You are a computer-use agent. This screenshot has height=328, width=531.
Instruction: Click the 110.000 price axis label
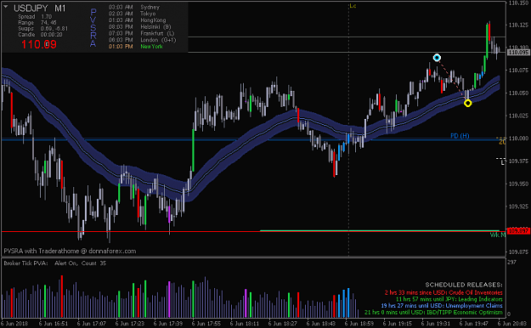pos(518,139)
